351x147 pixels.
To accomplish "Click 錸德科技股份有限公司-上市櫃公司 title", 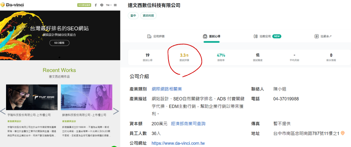I will click(x=84, y=115).
